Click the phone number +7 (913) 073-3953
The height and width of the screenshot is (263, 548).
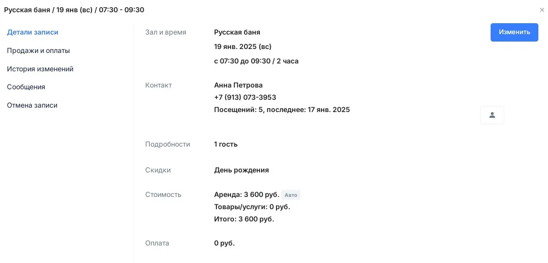pos(244,97)
